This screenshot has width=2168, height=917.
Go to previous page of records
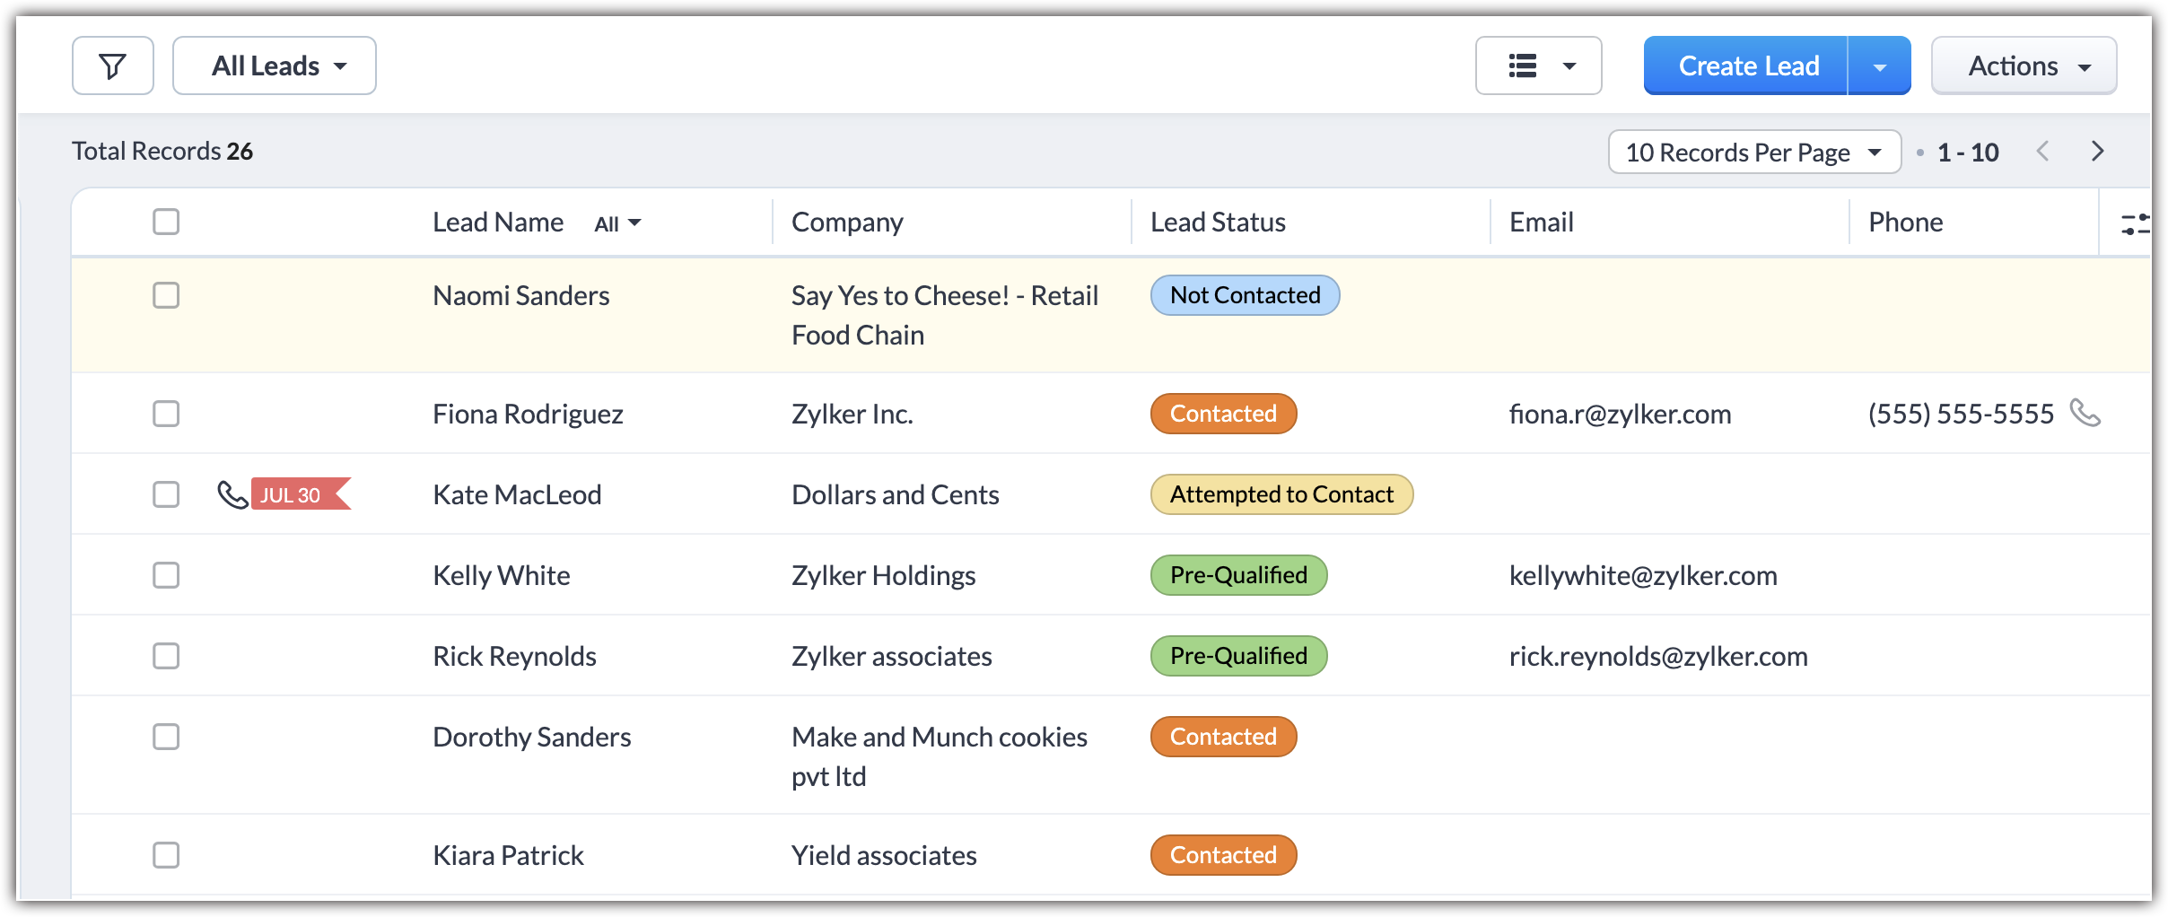tap(2043, 152)
